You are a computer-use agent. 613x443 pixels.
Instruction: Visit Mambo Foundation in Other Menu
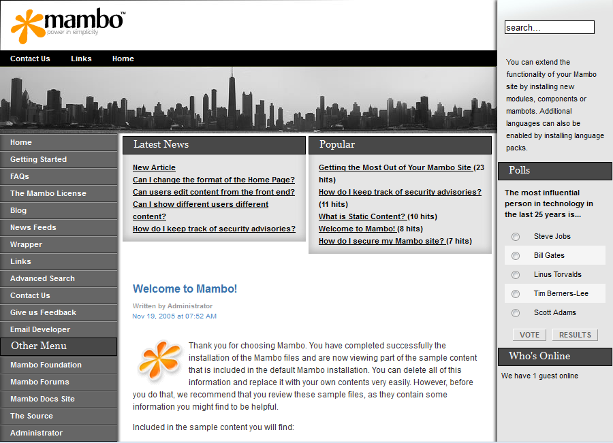(59, 365)
